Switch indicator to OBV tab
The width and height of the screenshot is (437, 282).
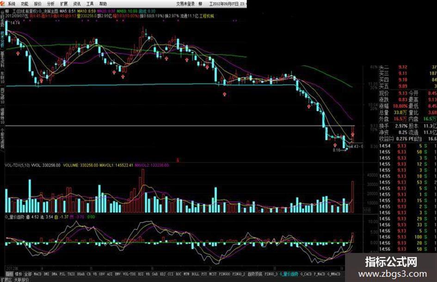click(x=102, y=274)
